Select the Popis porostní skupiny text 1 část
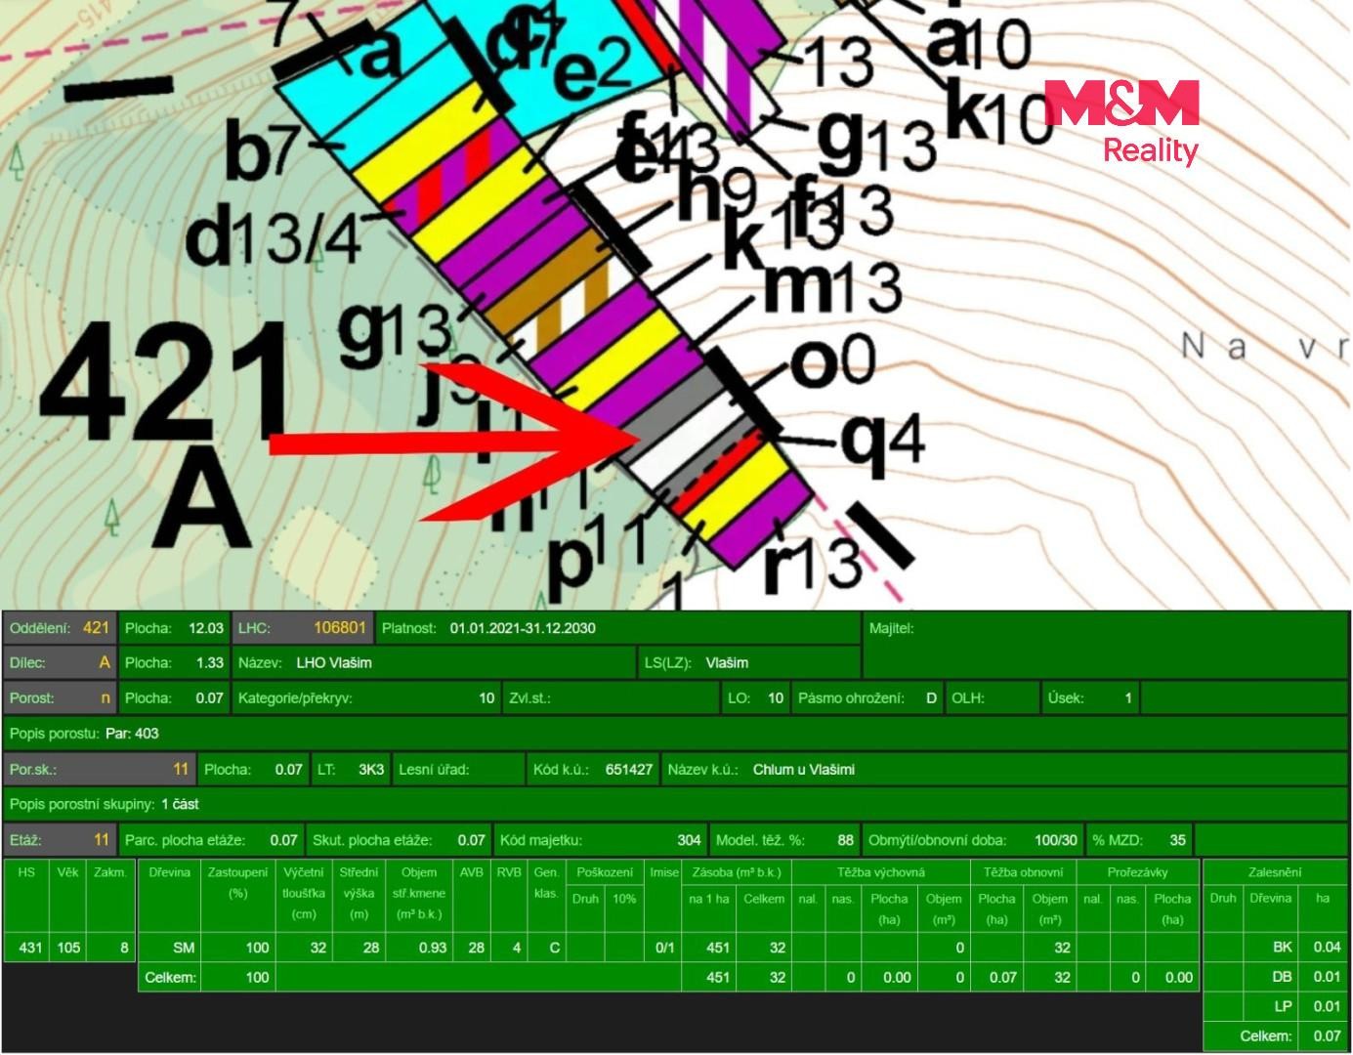1353x1055 pixels. coord(180,804)
